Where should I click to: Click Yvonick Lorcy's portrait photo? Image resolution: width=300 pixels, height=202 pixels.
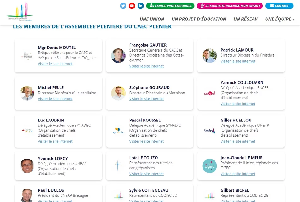tap(27, 166)
